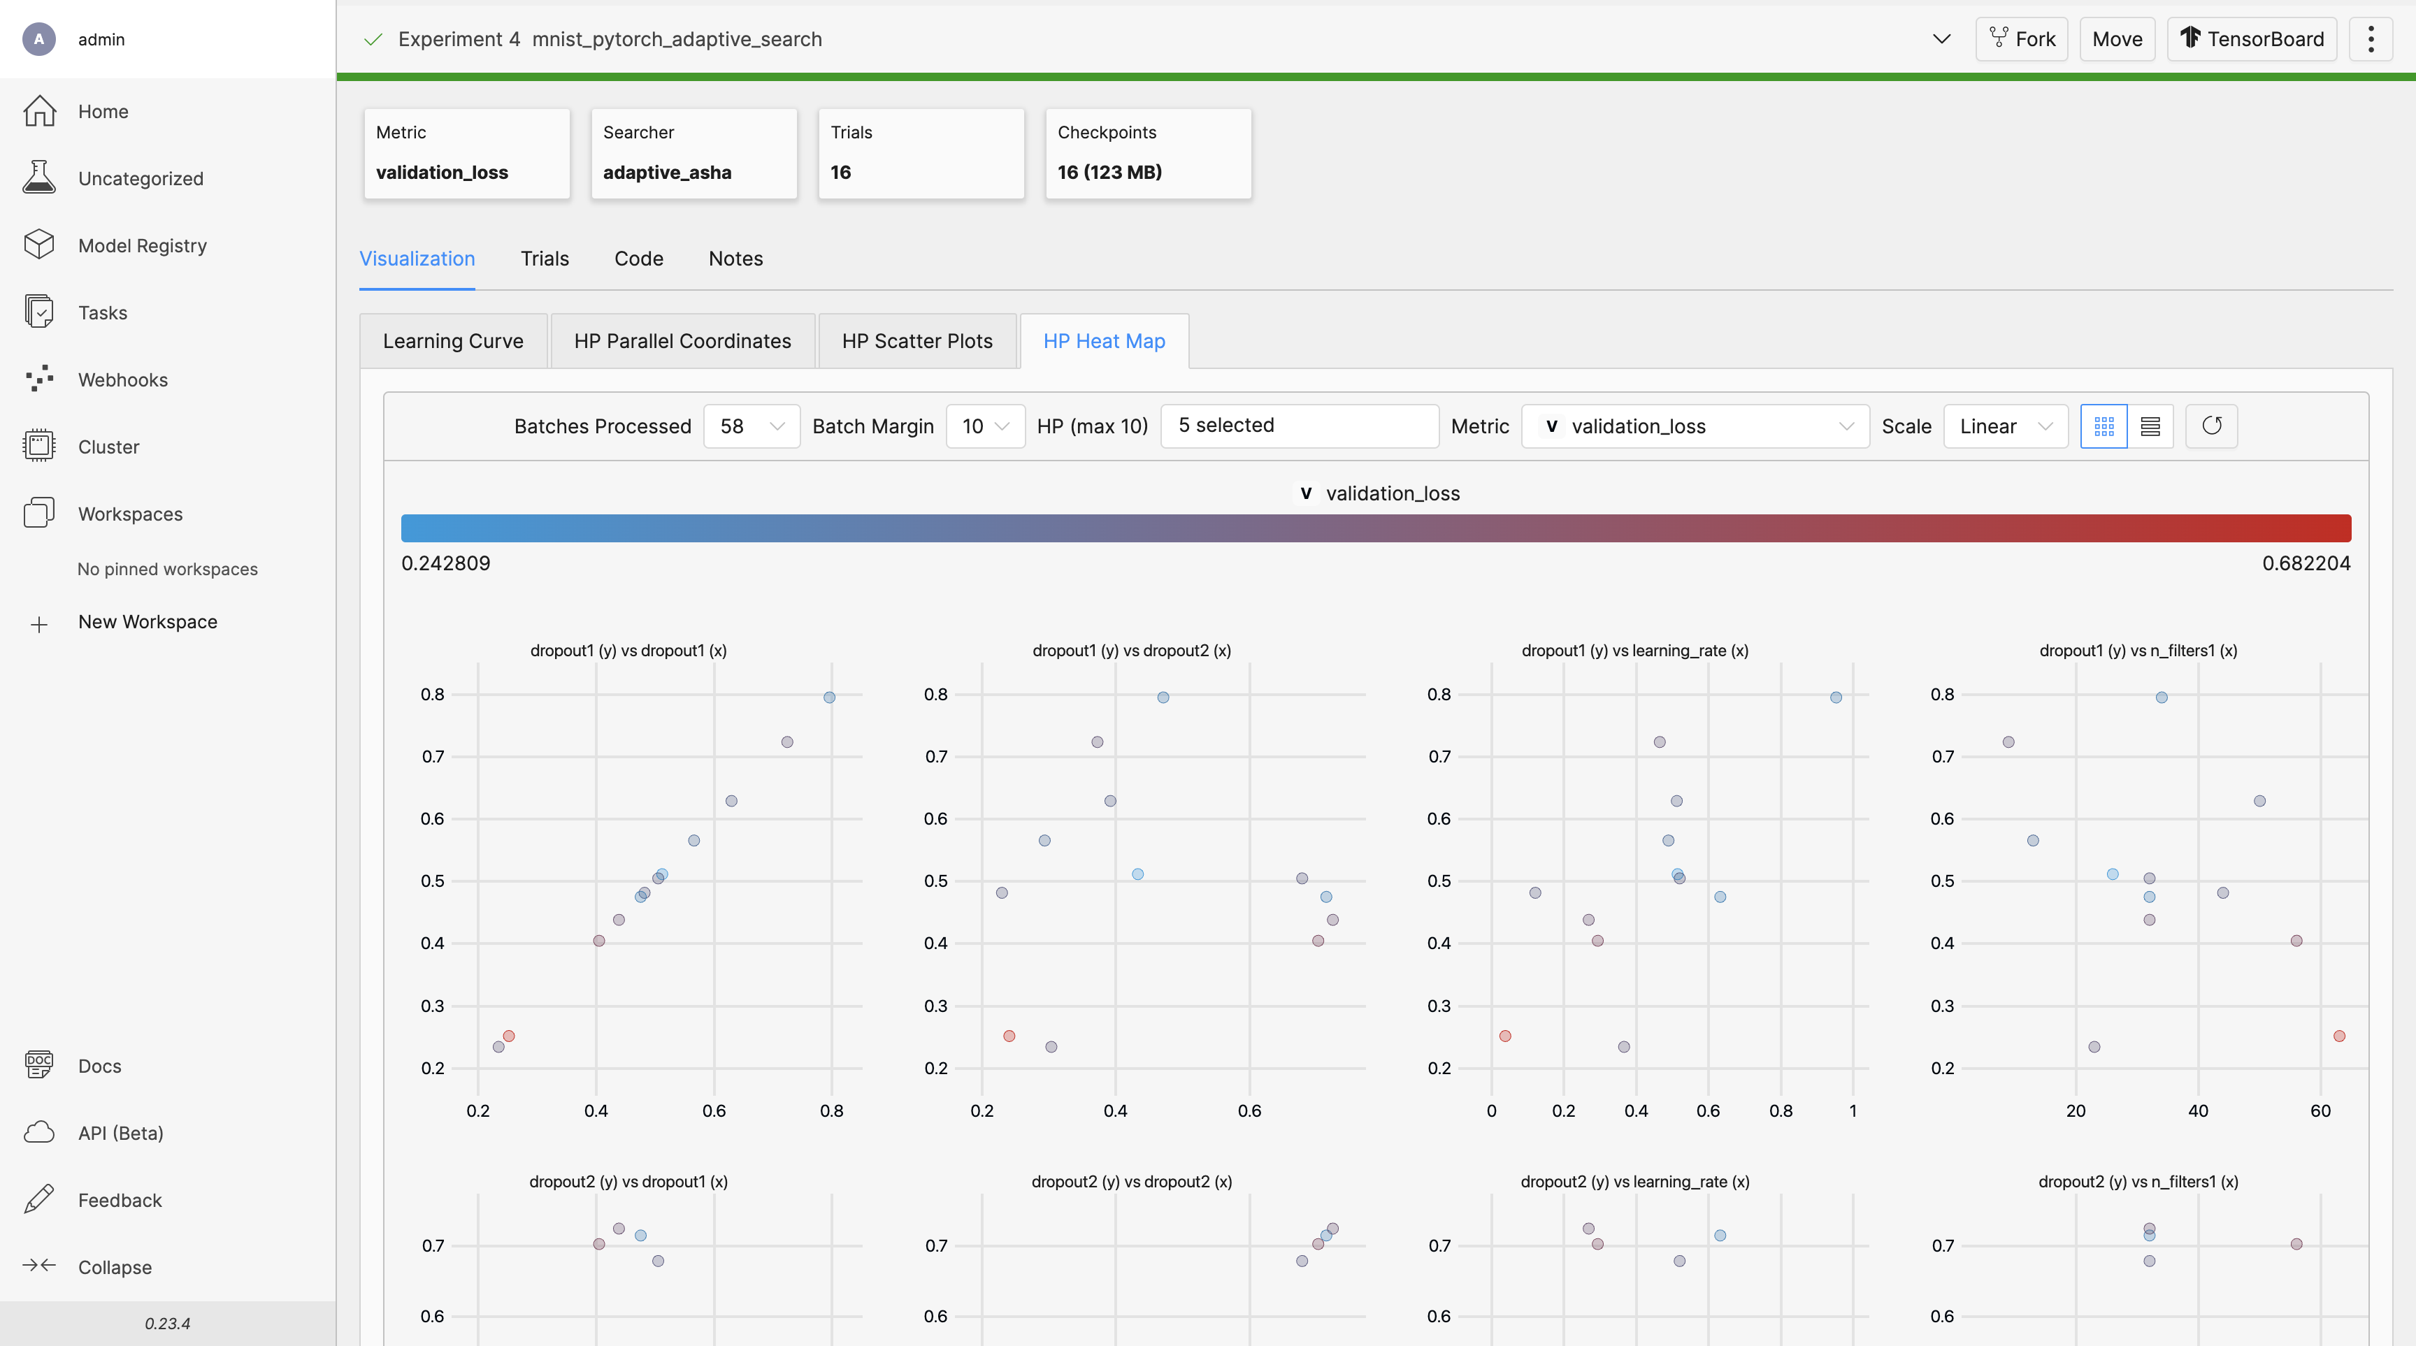Image resolution: width=2416 pixels, height=1346 pixels.
Task: Open the experiment kebab menu
Action: click(2371, 38)
